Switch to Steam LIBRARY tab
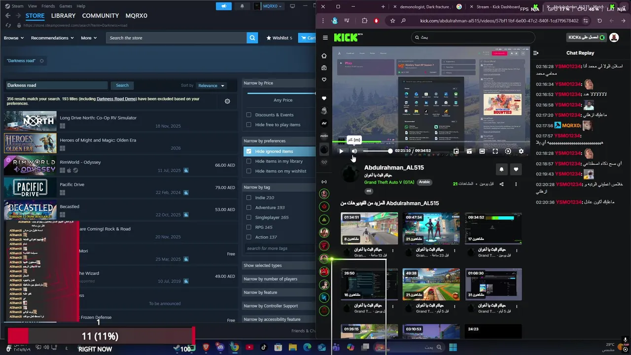 coord(63,16)
